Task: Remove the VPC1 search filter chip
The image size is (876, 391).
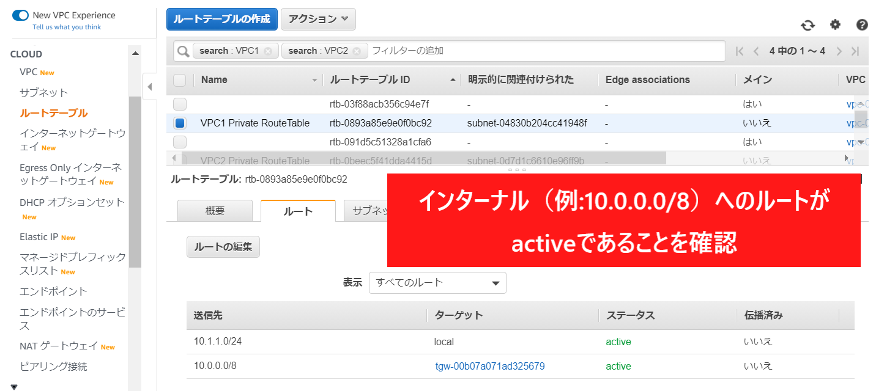Action: (268, 51)
